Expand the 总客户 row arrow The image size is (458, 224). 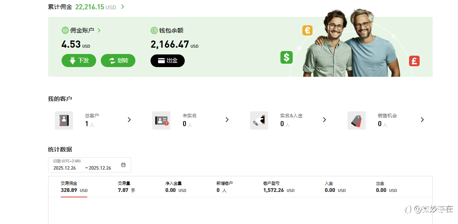point(129,120)
